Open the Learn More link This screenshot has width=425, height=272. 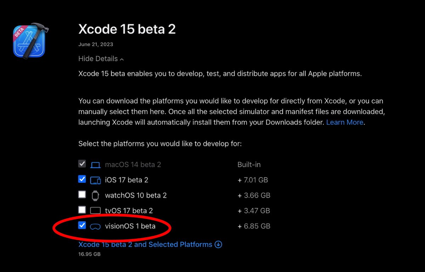[345, 122]
